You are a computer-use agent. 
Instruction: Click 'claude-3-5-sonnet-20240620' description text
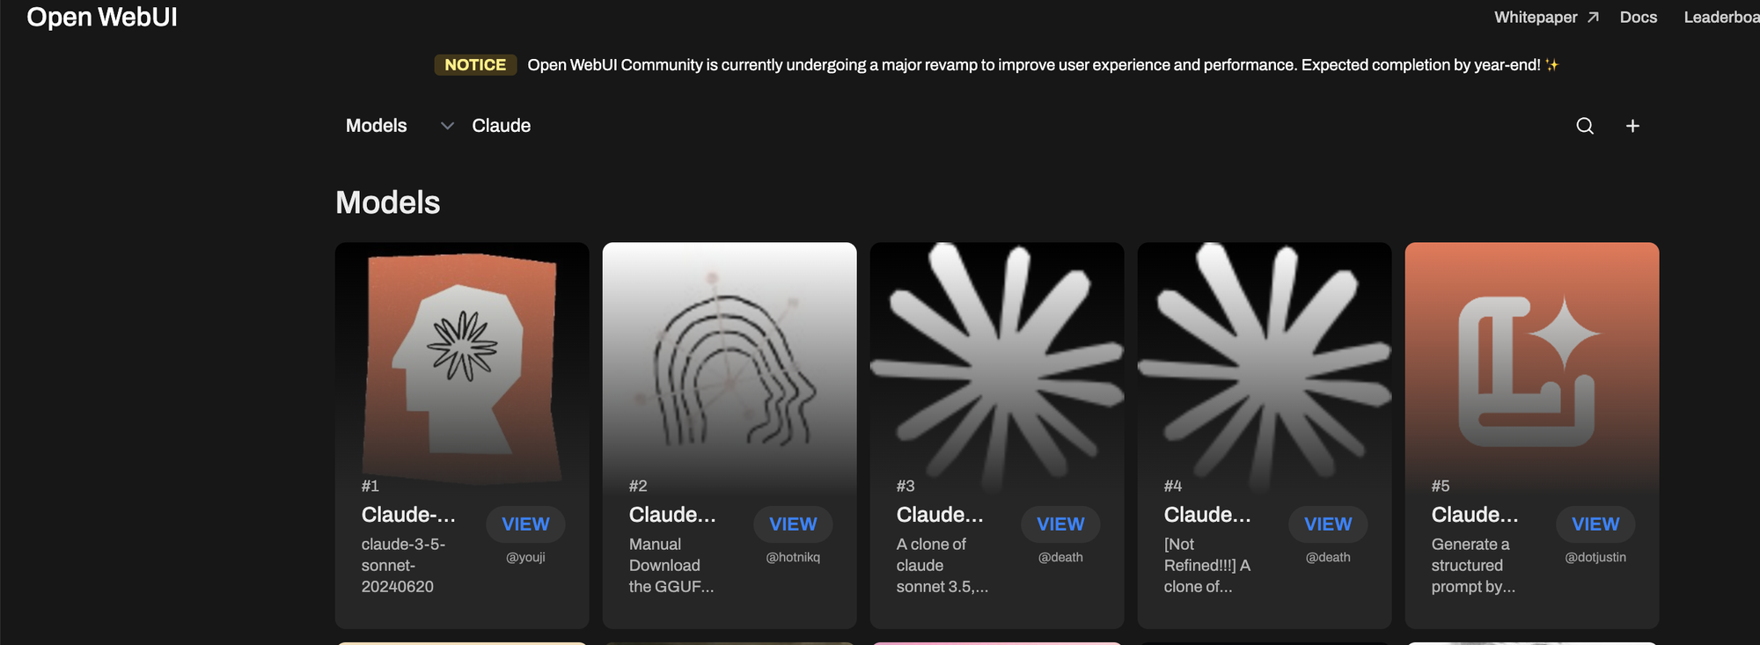click(404, 566)
